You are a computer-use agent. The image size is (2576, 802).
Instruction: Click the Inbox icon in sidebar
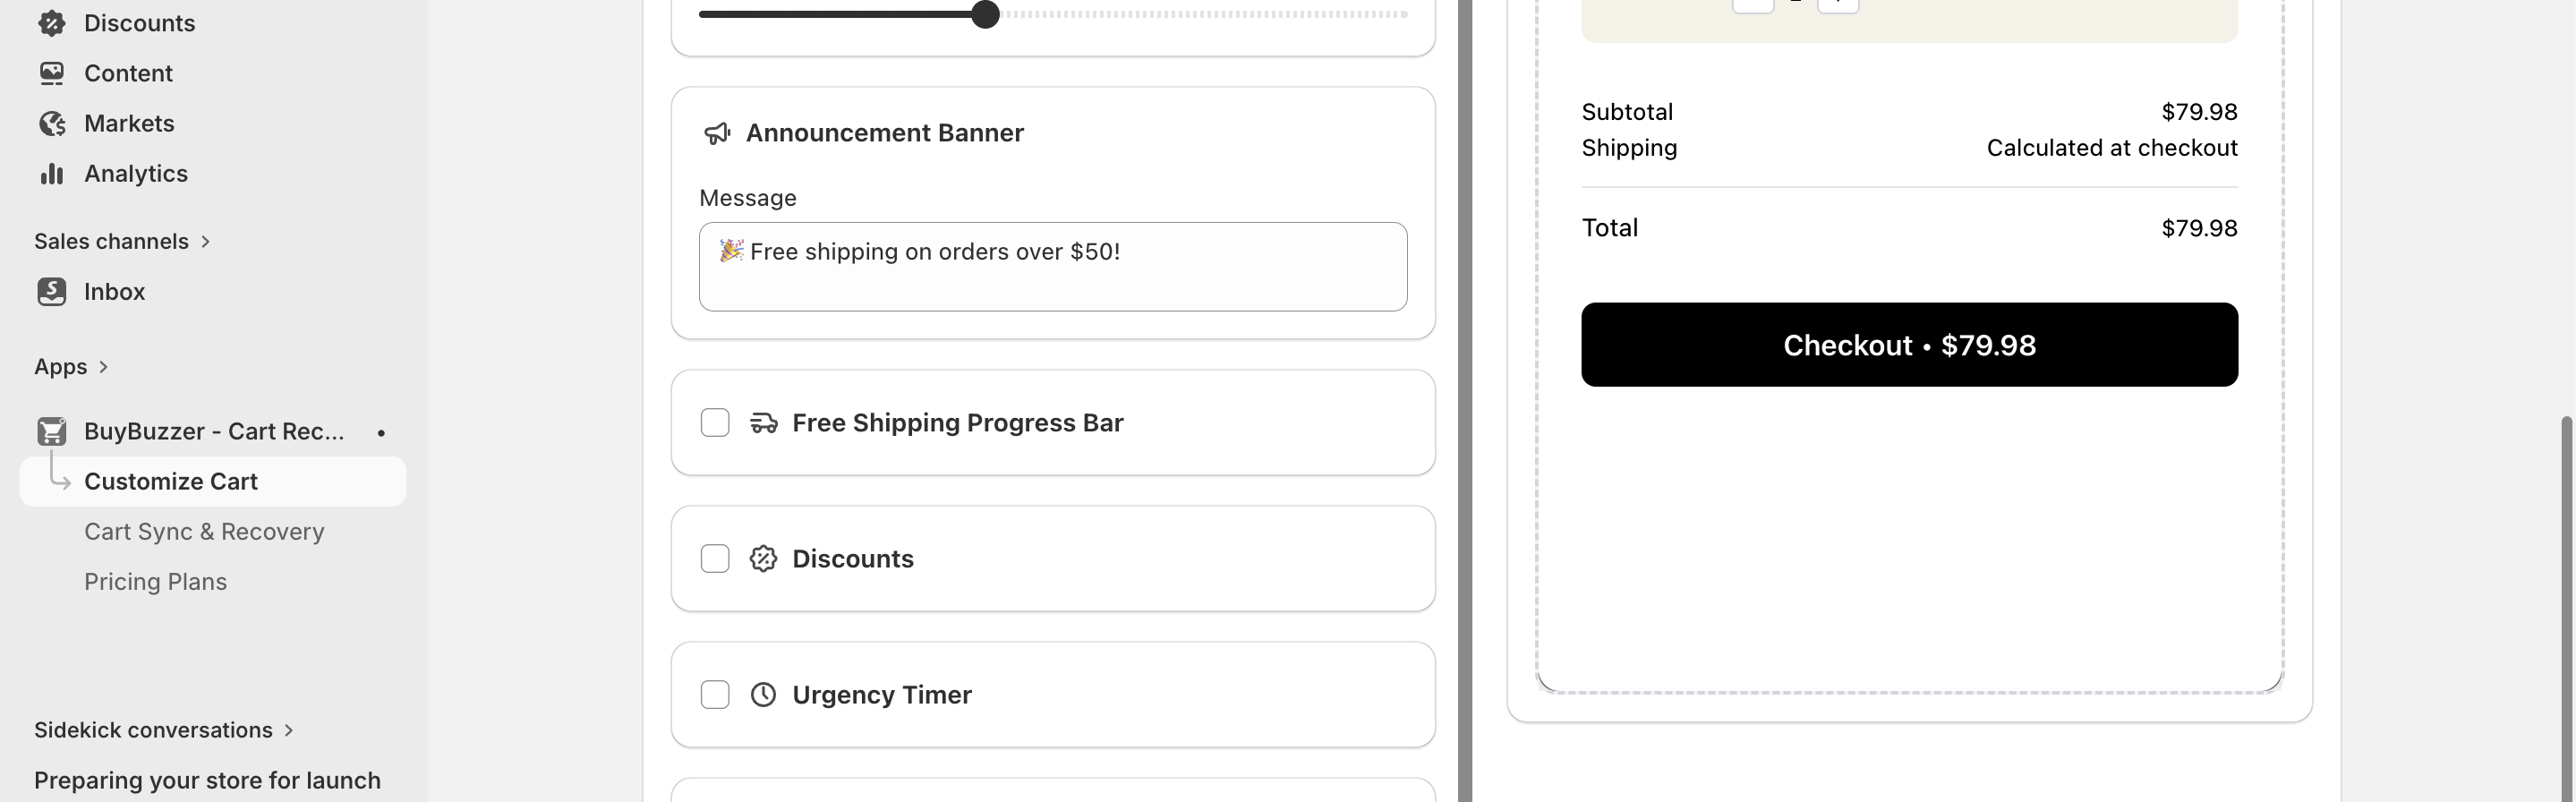click(x=52, y=291)
